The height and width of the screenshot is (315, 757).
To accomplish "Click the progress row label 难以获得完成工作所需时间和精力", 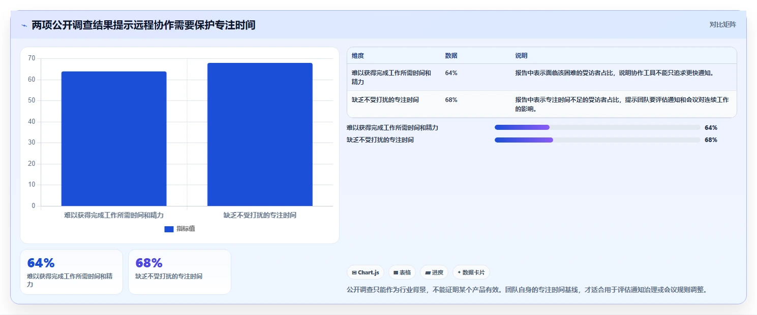I will pos(392,128).
